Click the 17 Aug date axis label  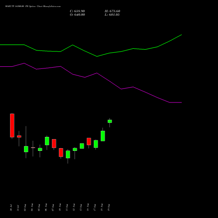(95, 208)
